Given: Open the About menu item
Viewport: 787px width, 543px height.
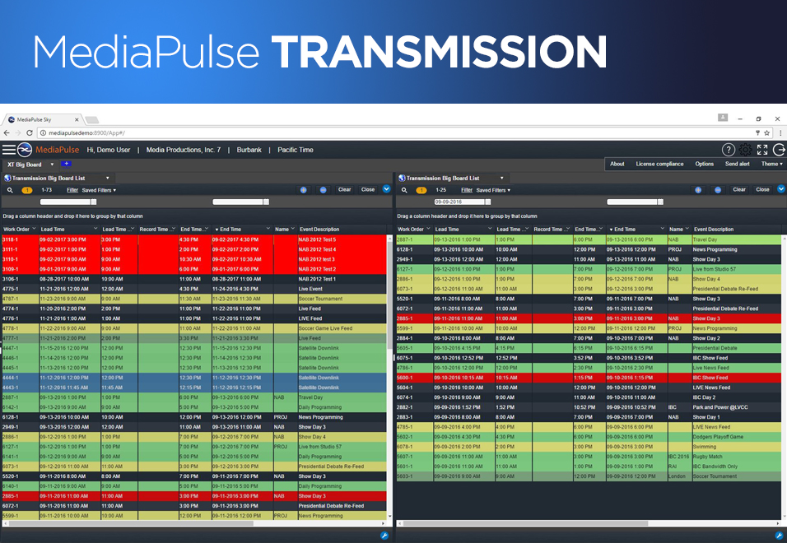Looking at the screenshot, I should tap(617, 164).
